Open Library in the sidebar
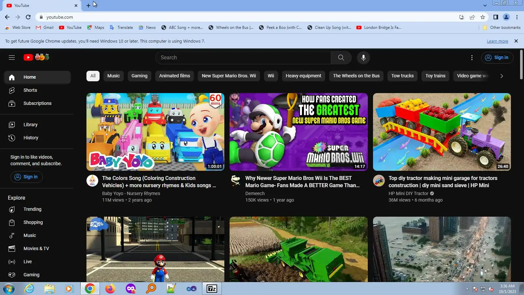Screen dimensions: 524x295 pos(37,125)
